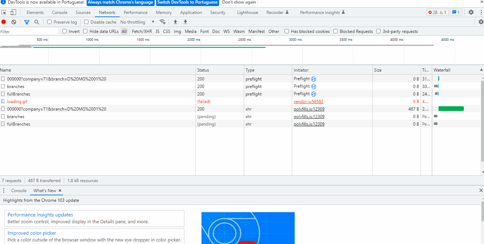Screen dimensions: 484x244
Task: Open polyfills.js:12309 link in fullBranches row
Action: click(x=309, y=124)
